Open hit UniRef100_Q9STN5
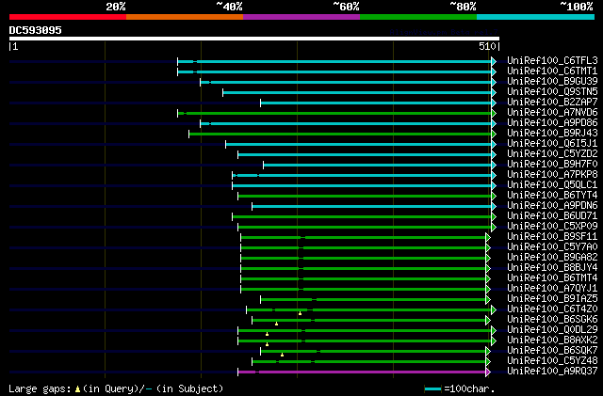603x396 pixels. tap(552, 92)
